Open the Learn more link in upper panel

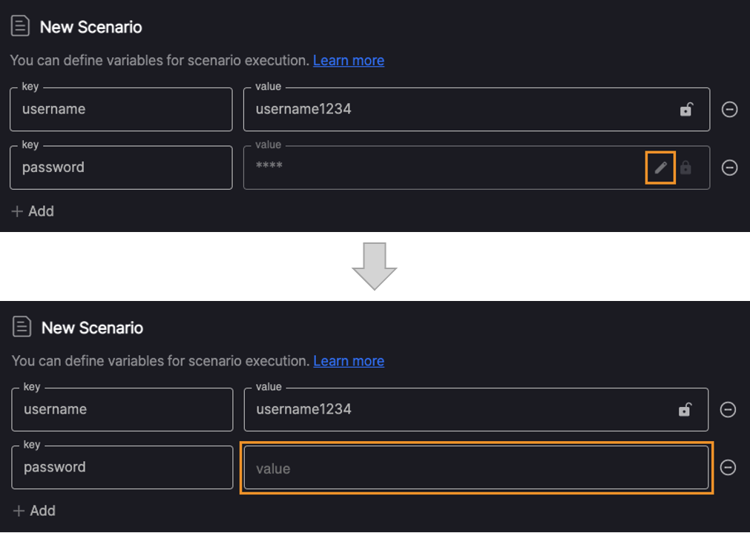[x=349, y=61]
